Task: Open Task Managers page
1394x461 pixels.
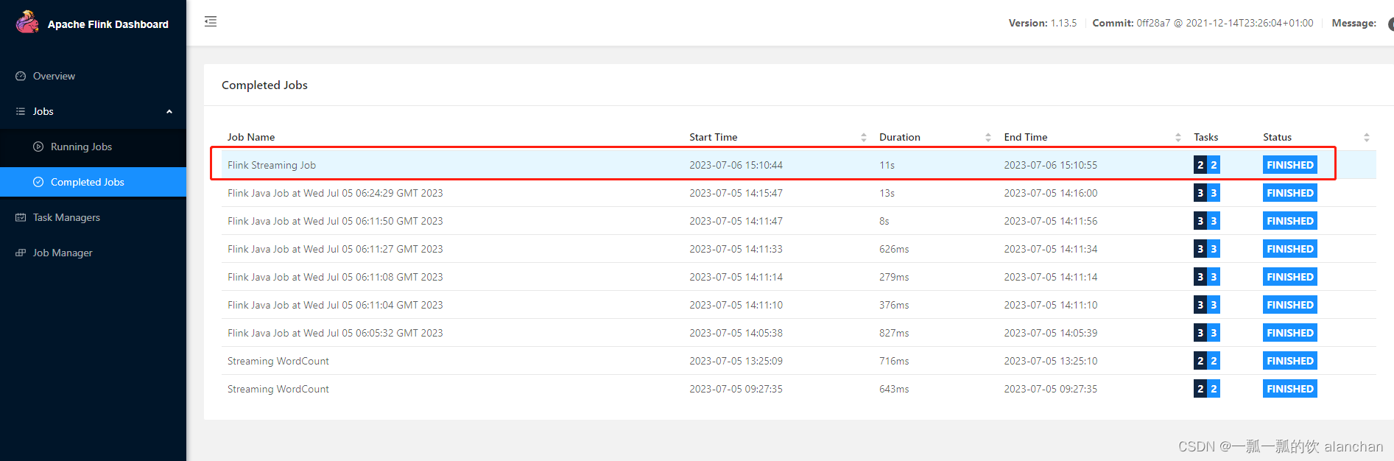Action: click(x=93, y=217)
